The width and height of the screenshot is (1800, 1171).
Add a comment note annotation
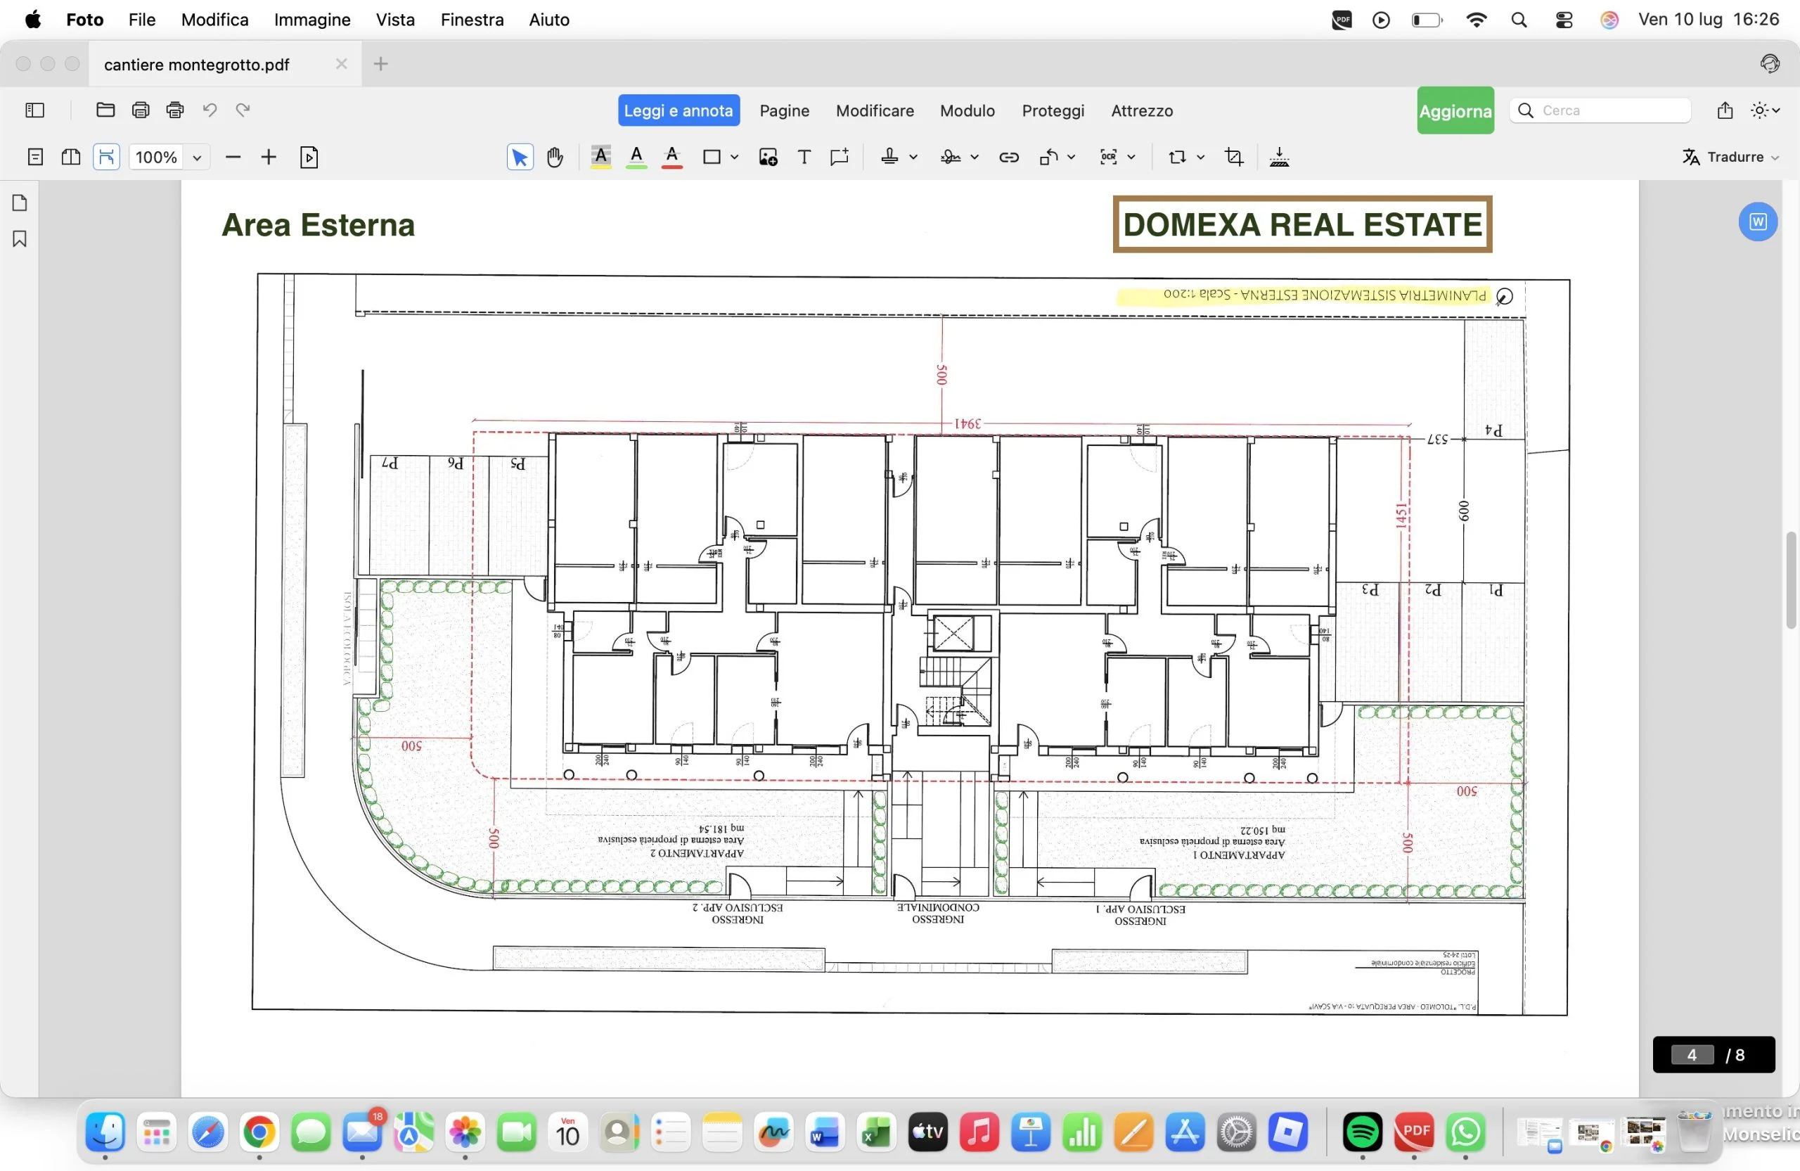click(x=840, y=158)
